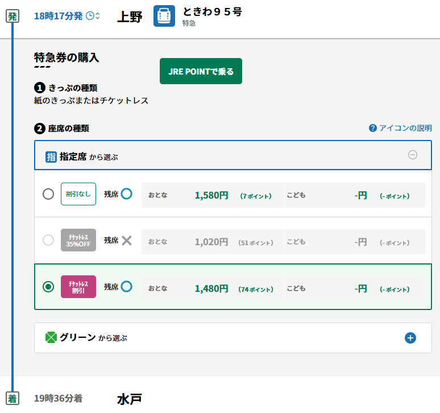Change departure time 18時17分発
This screenshot has width=440, height=413.
pyautogui.click(x=67, y=16)
